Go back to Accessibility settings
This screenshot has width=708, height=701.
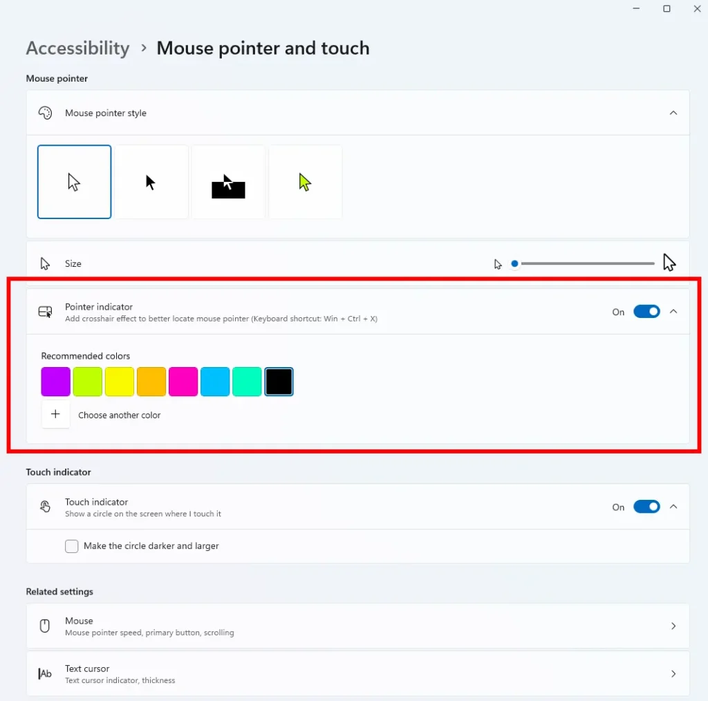[x=77, y=48]
